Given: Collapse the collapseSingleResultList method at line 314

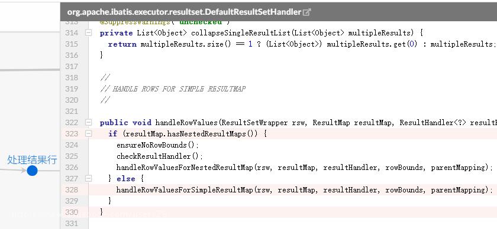Looking at the screenshot, I should 88,33.
